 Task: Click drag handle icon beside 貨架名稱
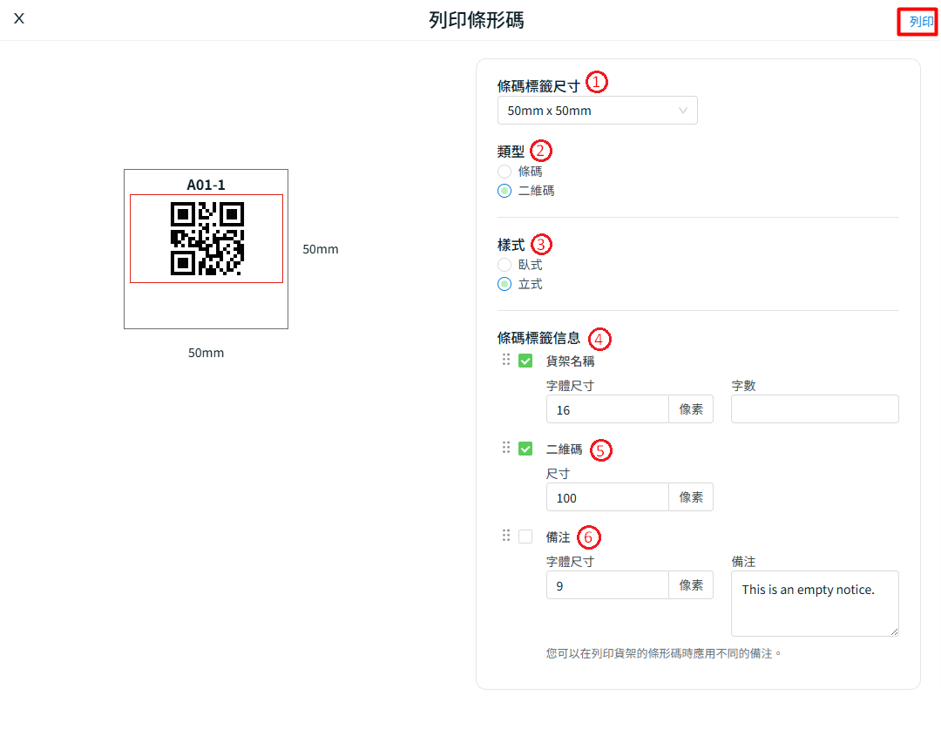click(x=506, y=360)
